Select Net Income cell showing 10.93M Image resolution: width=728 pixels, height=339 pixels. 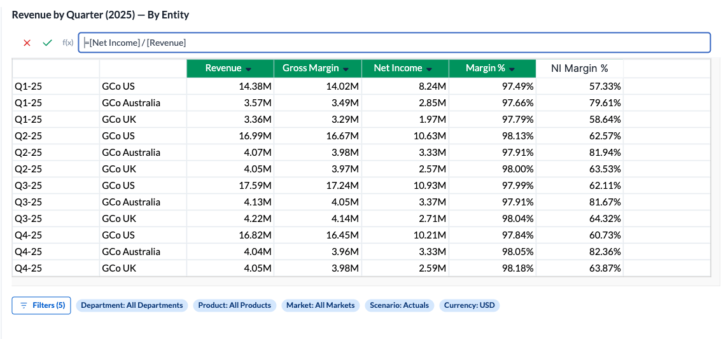pos(405,186)
